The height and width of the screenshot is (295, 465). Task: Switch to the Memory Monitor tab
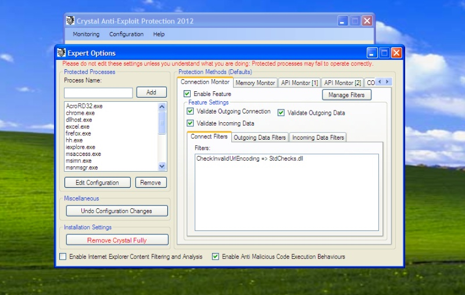tap(255, 83)
